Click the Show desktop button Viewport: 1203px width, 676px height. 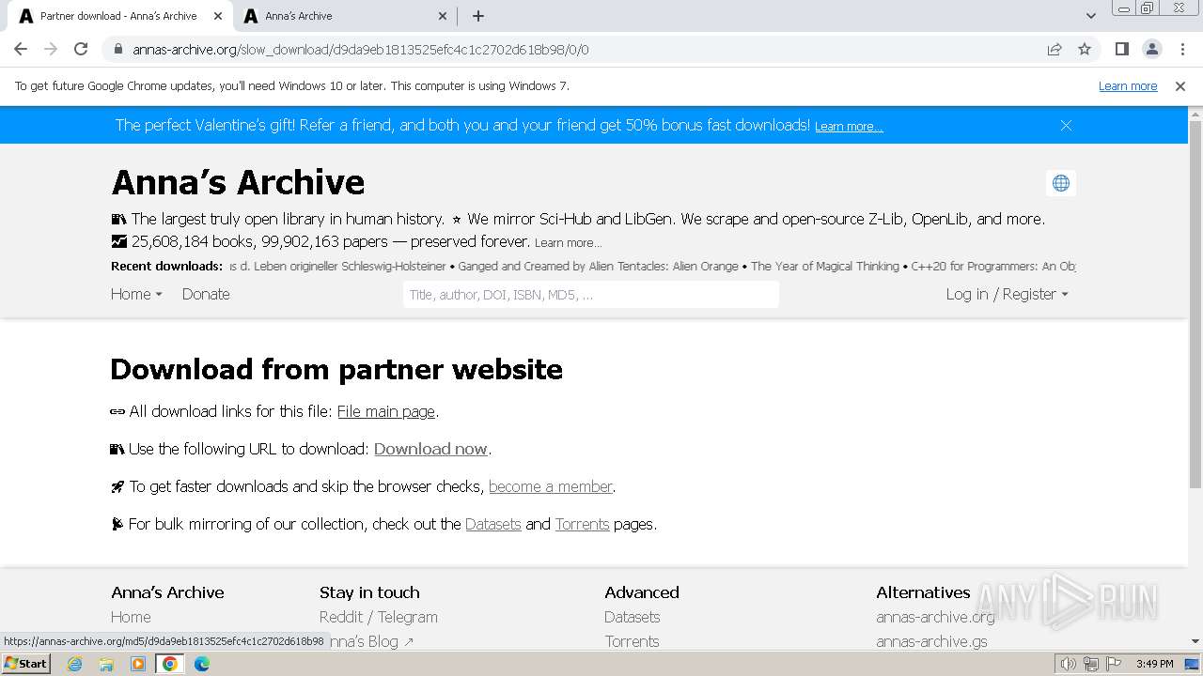[x=1194, y=664]
